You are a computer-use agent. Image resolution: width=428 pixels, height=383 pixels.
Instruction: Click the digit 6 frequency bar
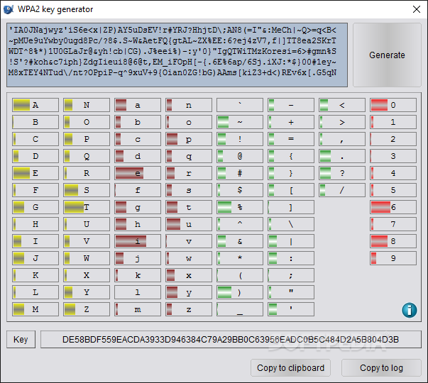[393, 207]
